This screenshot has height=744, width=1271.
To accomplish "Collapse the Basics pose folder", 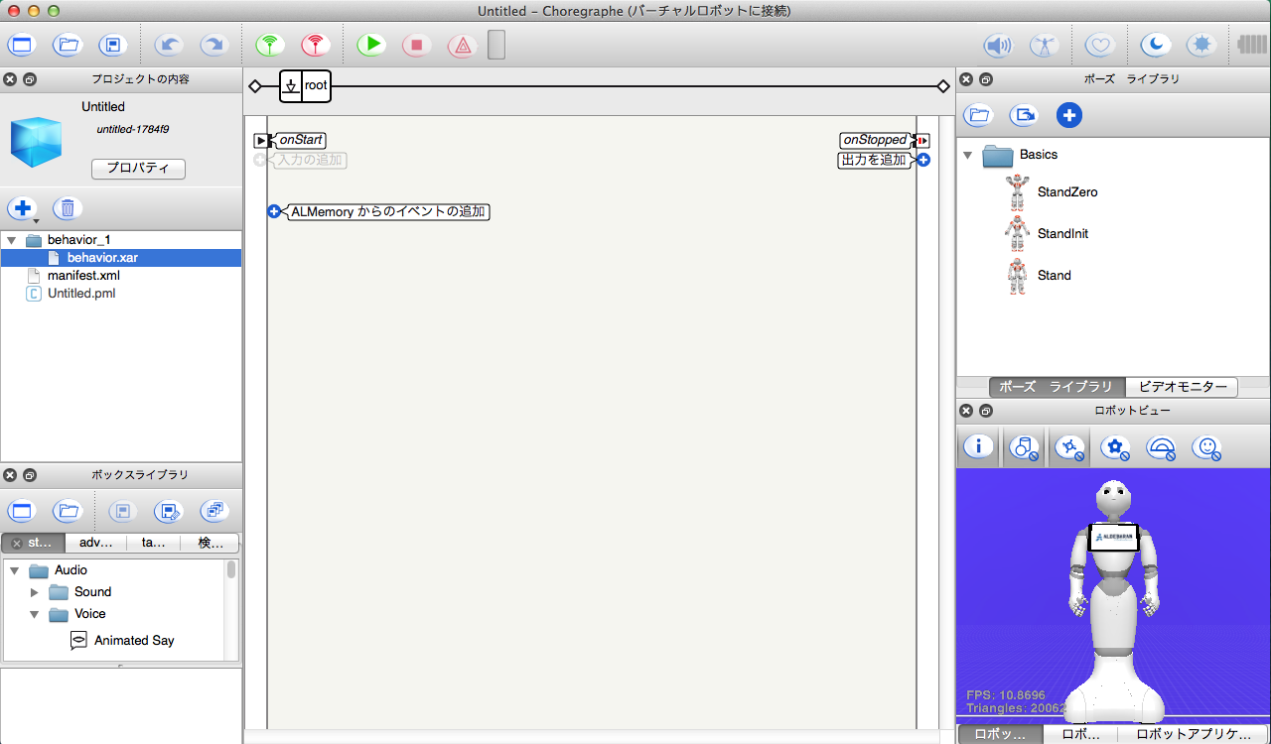I will tap(967, 155).
